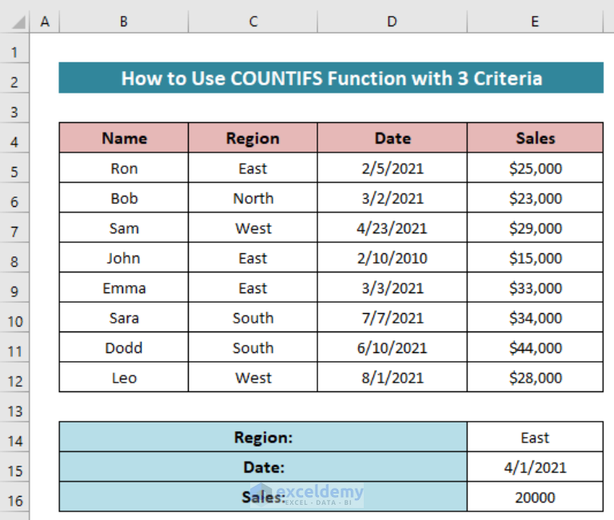Viewport: 614px width, 520px height.
Task: Select column A header
Action: coord(44,22)
